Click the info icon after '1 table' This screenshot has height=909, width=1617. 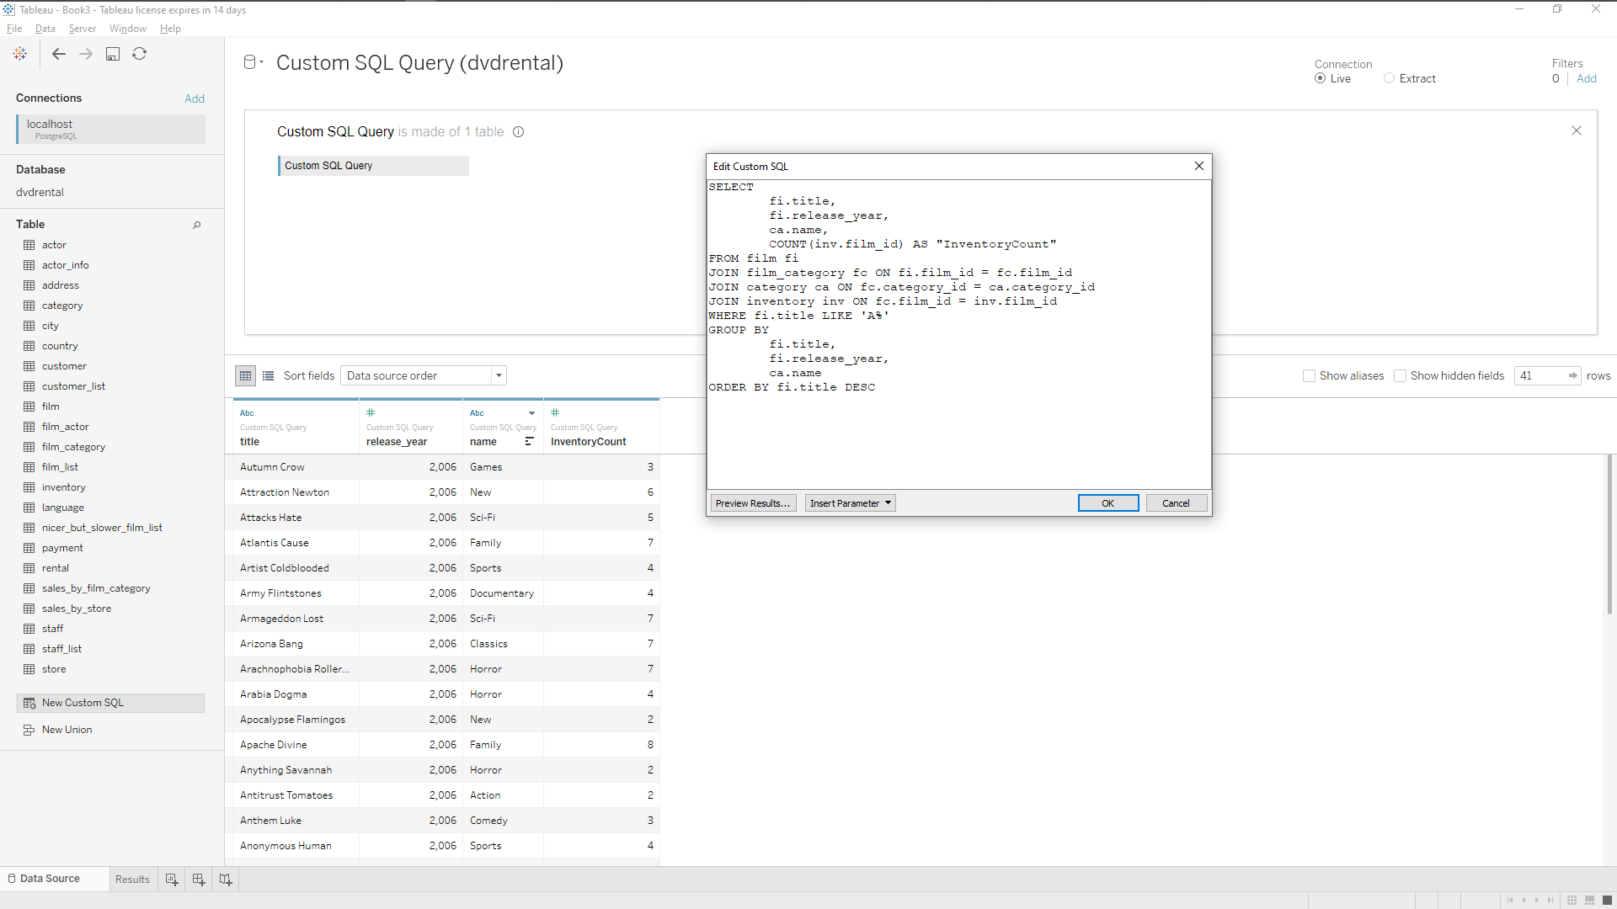coord(519,132)
